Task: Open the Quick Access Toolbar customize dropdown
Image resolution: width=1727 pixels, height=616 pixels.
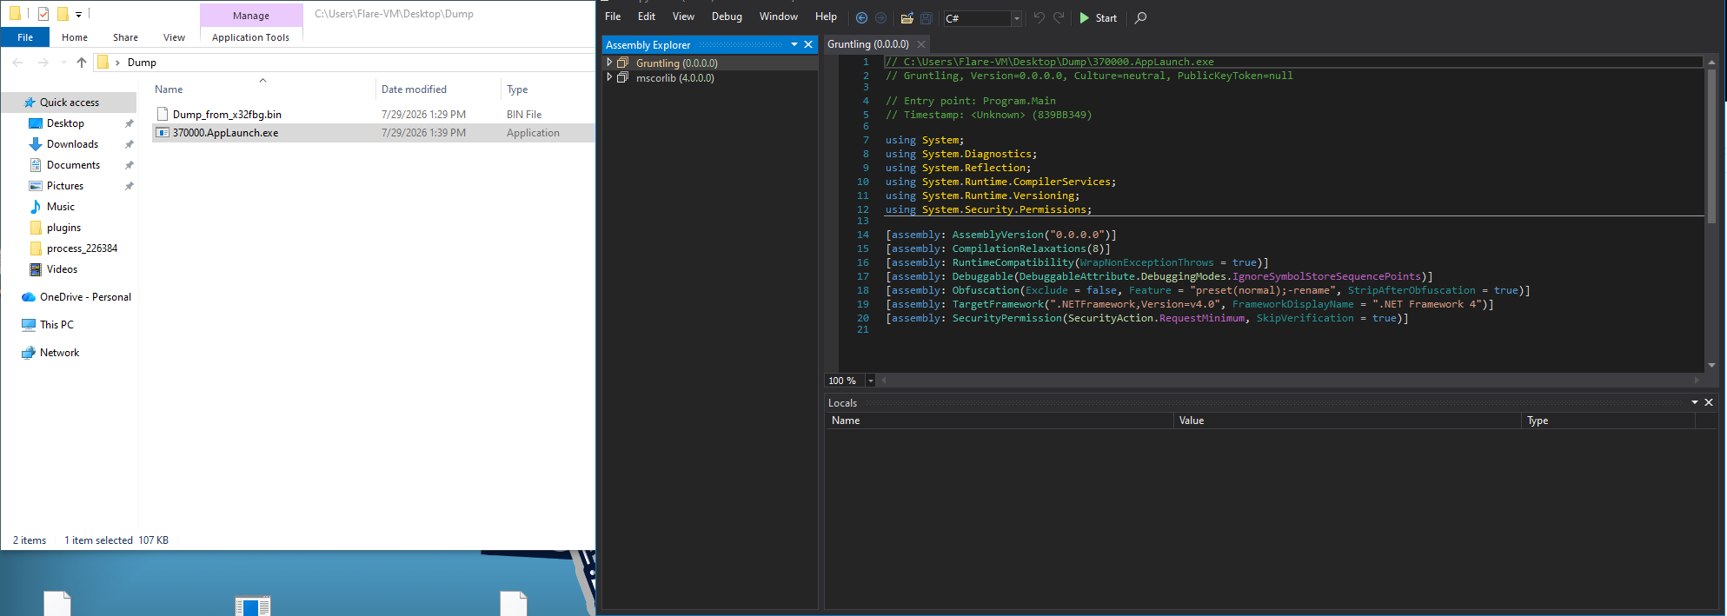Action: pyautogui.click(x=78, y=15)
